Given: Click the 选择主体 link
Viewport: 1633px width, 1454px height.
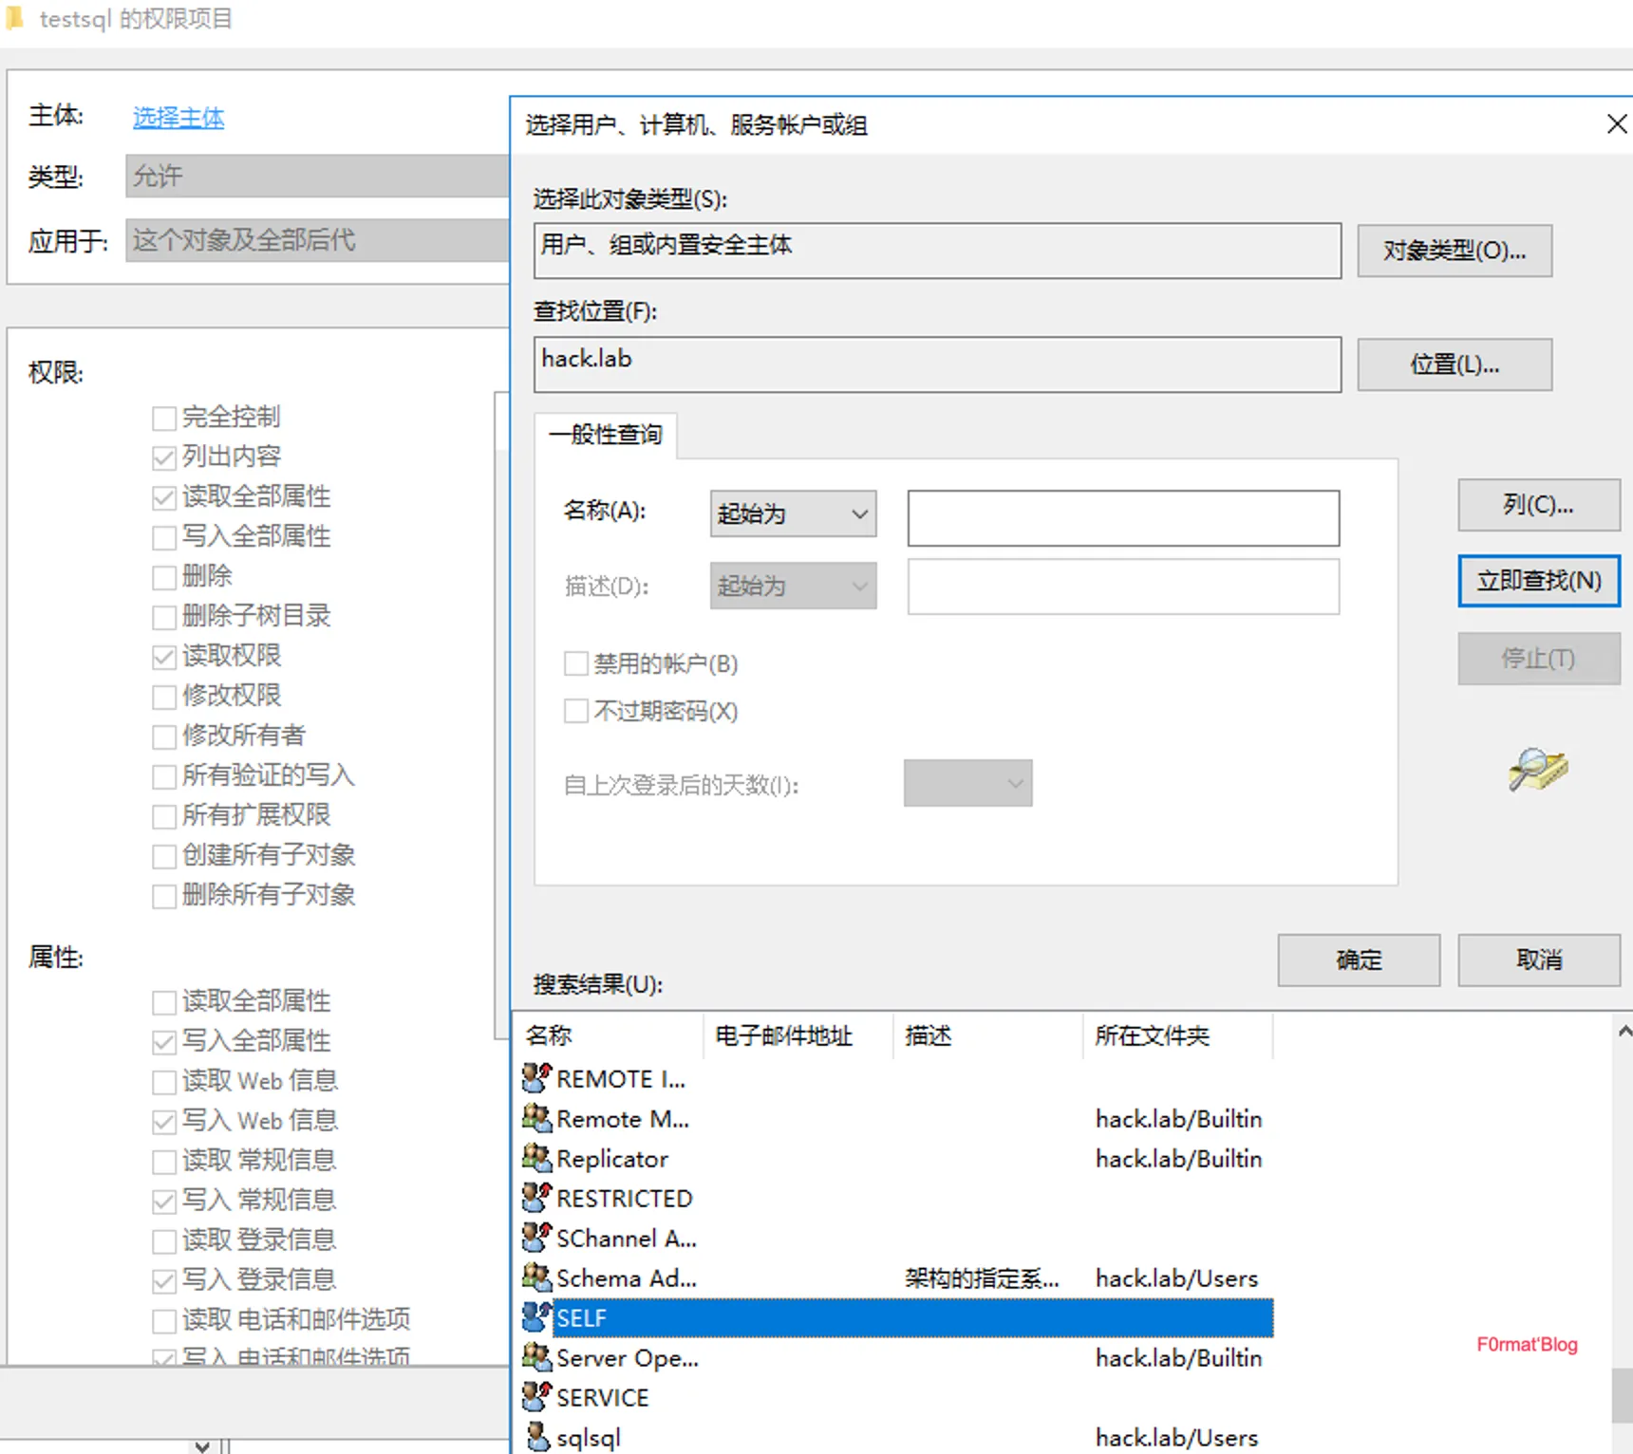Looking at the screenshot, I should (x=178, y=118).
